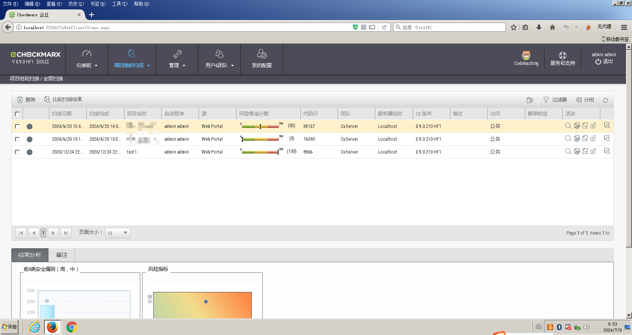Export scan icon in 16240 row
Image resolution: width=632 pixels, height=335 pixels.
(x=585, y=138)
